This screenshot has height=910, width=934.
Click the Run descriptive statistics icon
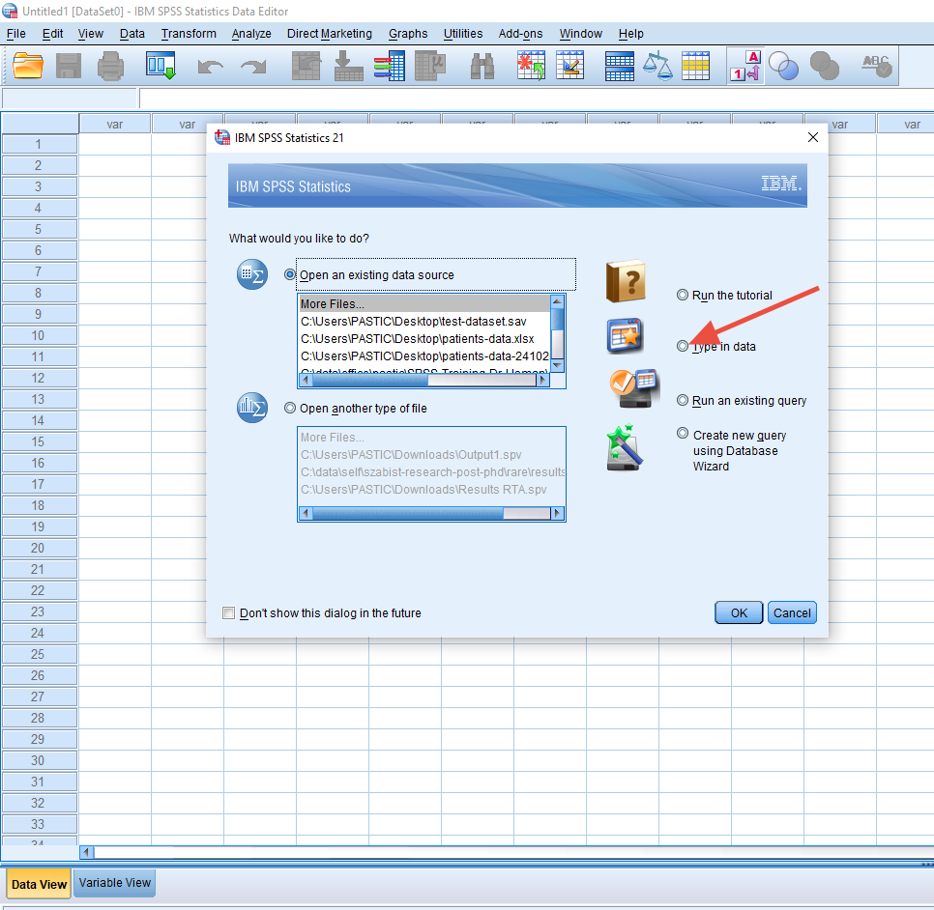pyautogui.click(x=430, y=66)
